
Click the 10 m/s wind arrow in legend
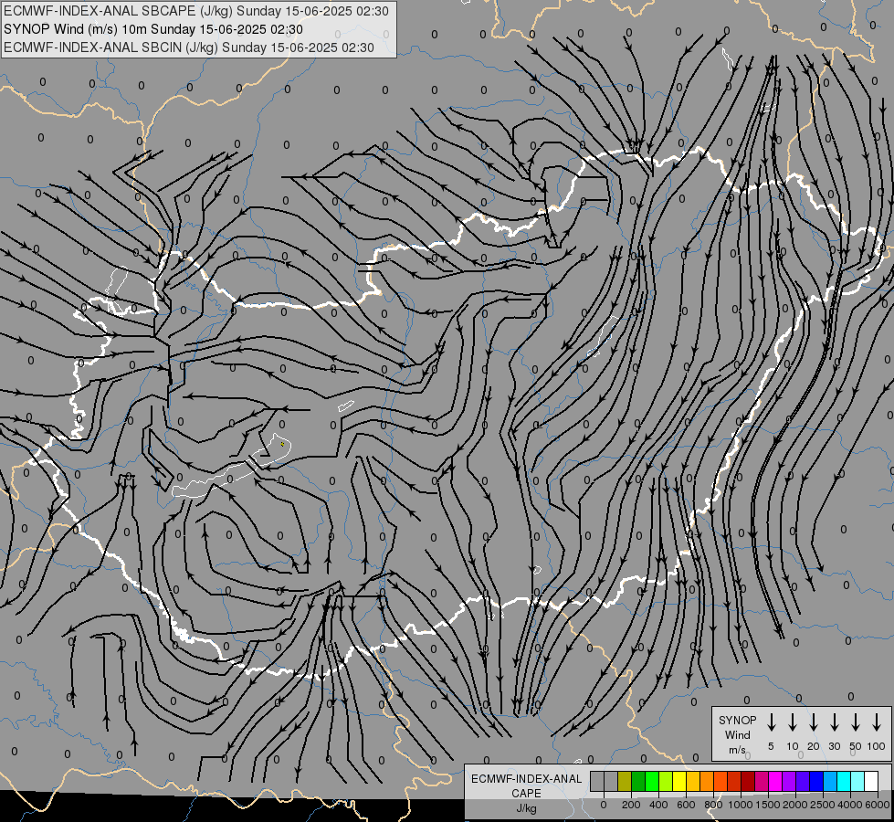792,722
